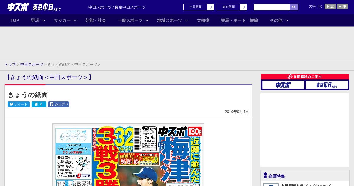354x186 pixels.
Task: Open the その他 menu
Action: pyautogui.click(x=276, y=20)
